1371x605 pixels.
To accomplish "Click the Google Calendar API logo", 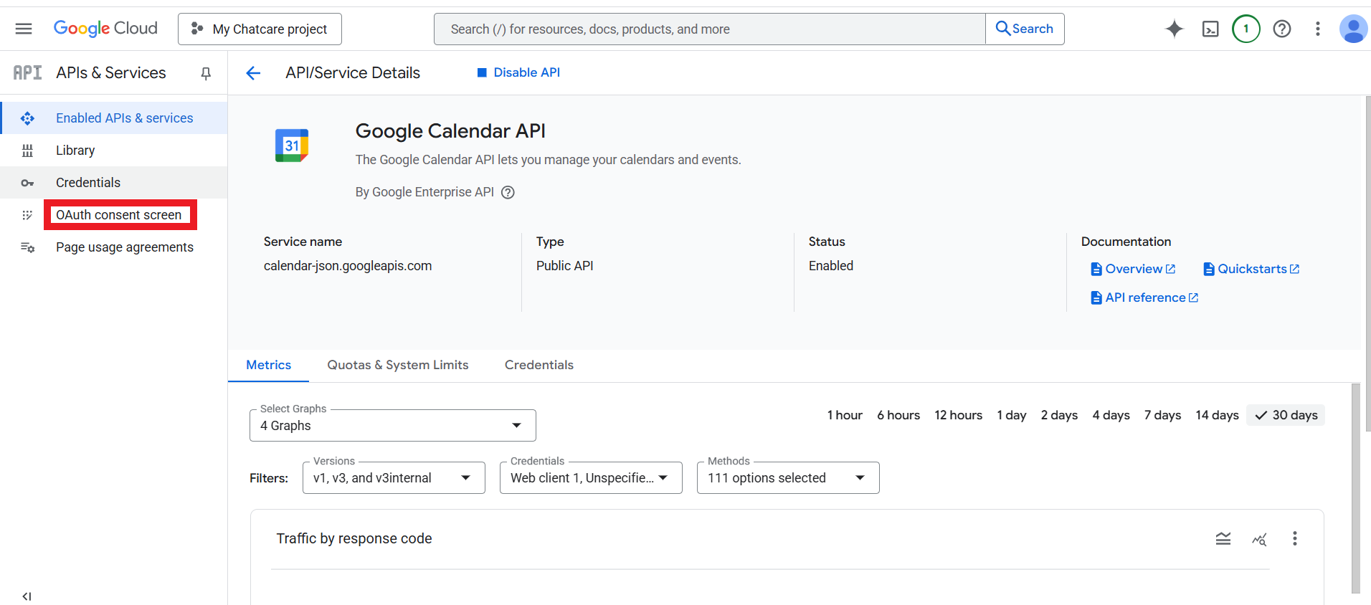I will pos(292,146).
